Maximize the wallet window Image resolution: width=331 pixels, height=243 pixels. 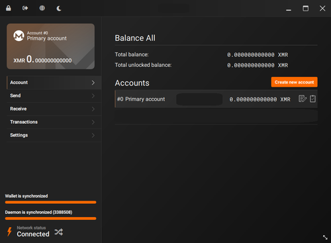[x=306, y=9]
